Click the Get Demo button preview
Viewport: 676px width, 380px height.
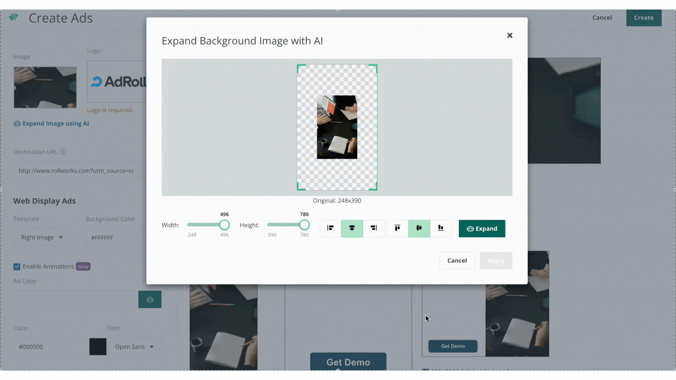(x=452, y=346)
